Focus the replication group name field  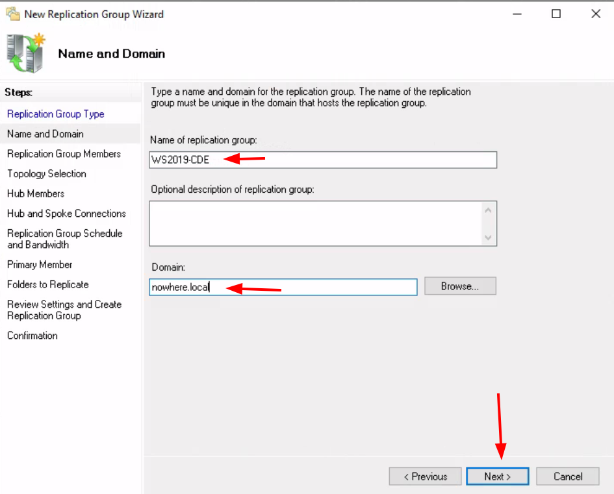323,160
